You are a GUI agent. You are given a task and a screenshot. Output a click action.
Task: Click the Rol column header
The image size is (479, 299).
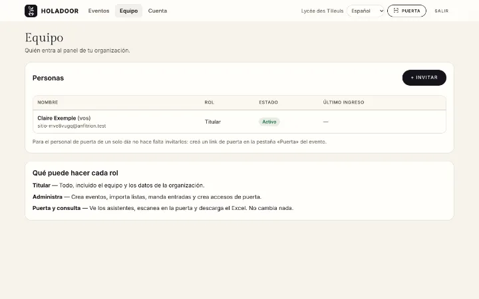(210, 102)
